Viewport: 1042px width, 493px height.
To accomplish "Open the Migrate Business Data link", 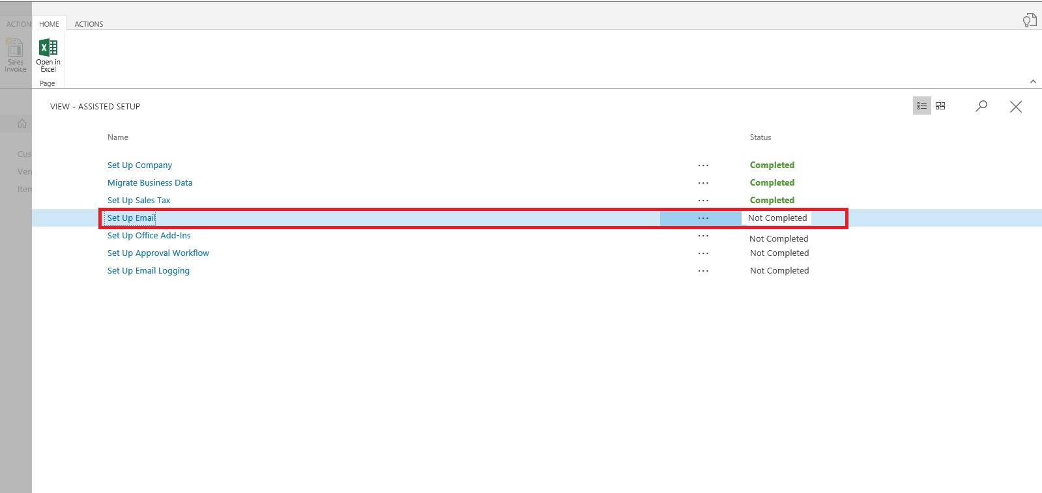I will click(x=150, y=183).
